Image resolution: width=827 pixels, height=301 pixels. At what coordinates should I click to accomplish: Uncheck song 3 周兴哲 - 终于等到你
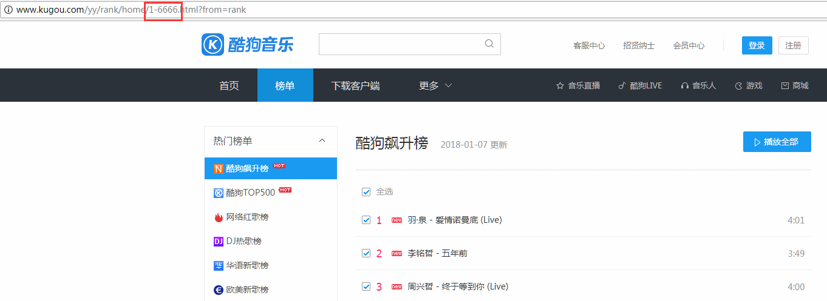click(x=366, y=286)
